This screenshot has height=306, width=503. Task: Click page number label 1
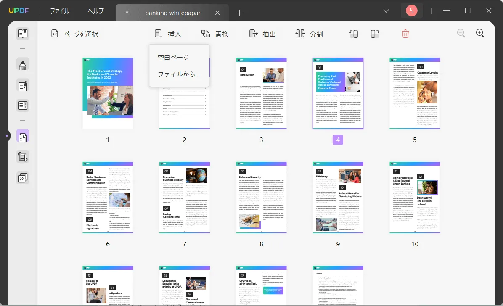108,140
